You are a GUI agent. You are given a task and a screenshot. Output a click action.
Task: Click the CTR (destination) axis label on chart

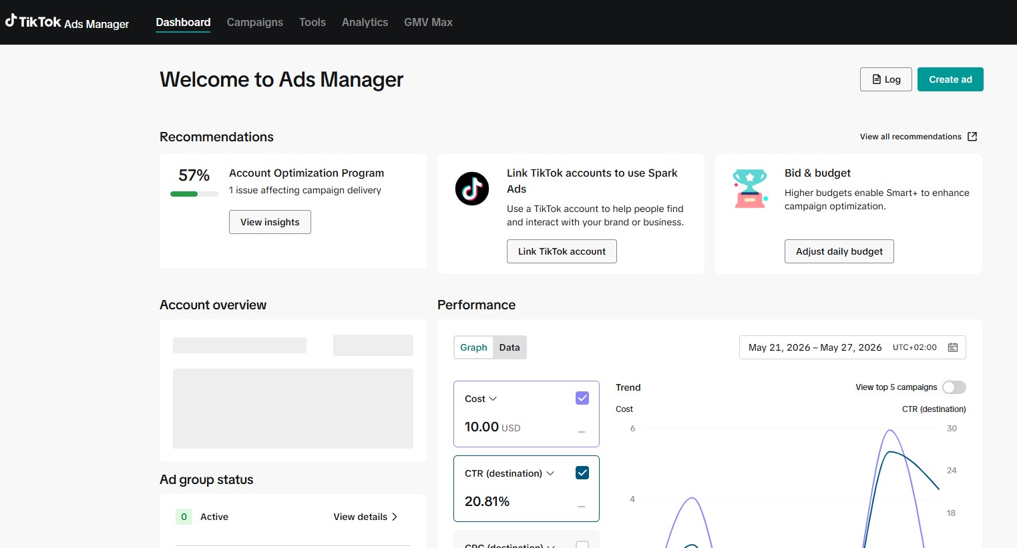tap(934, 409)
